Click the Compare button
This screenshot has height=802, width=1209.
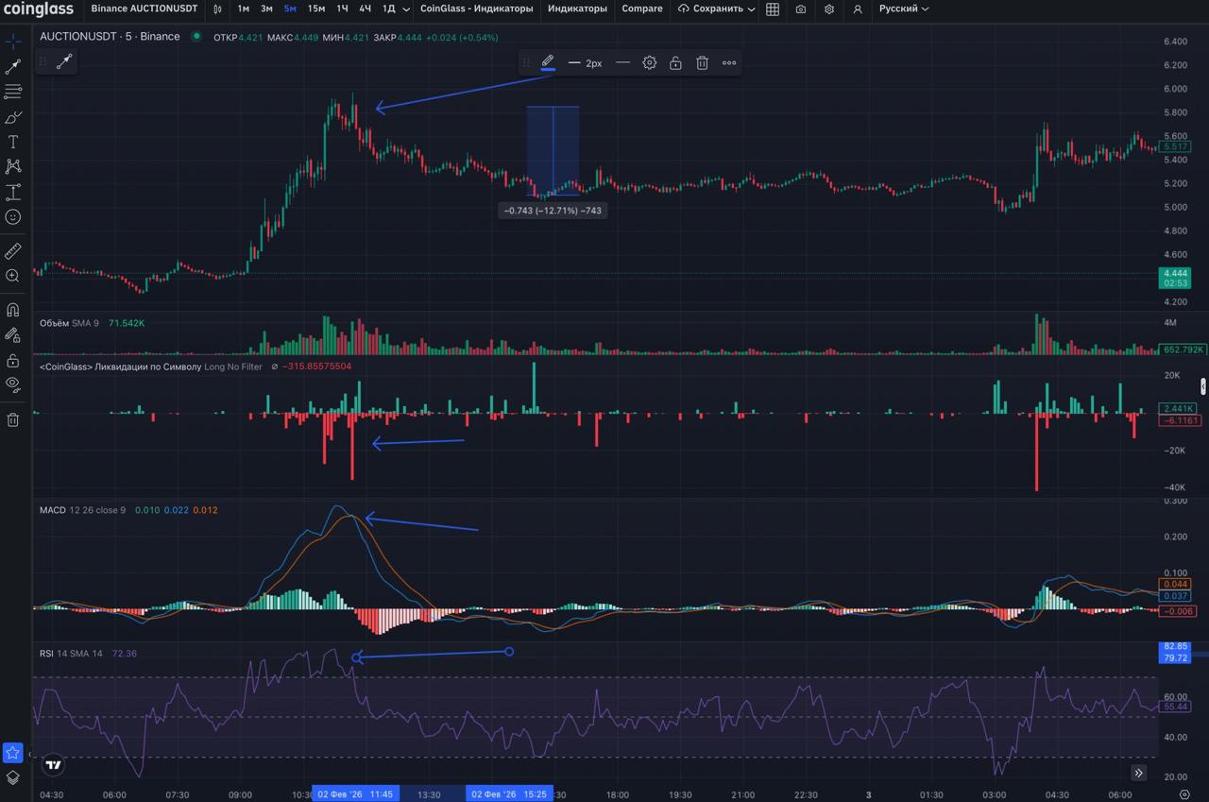tap(642, 9)
